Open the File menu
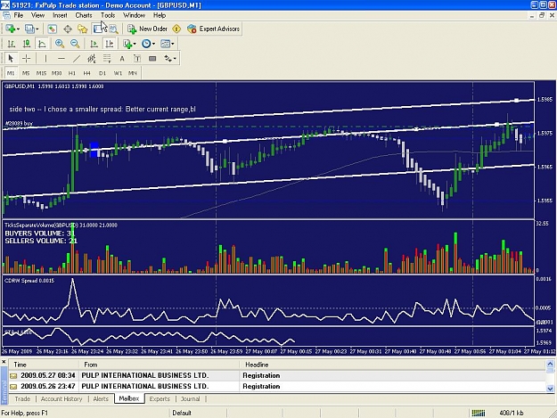 [19, 15]
